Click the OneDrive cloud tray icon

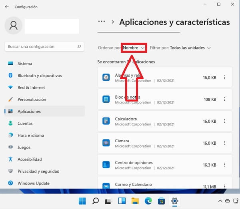coord(228,201)
